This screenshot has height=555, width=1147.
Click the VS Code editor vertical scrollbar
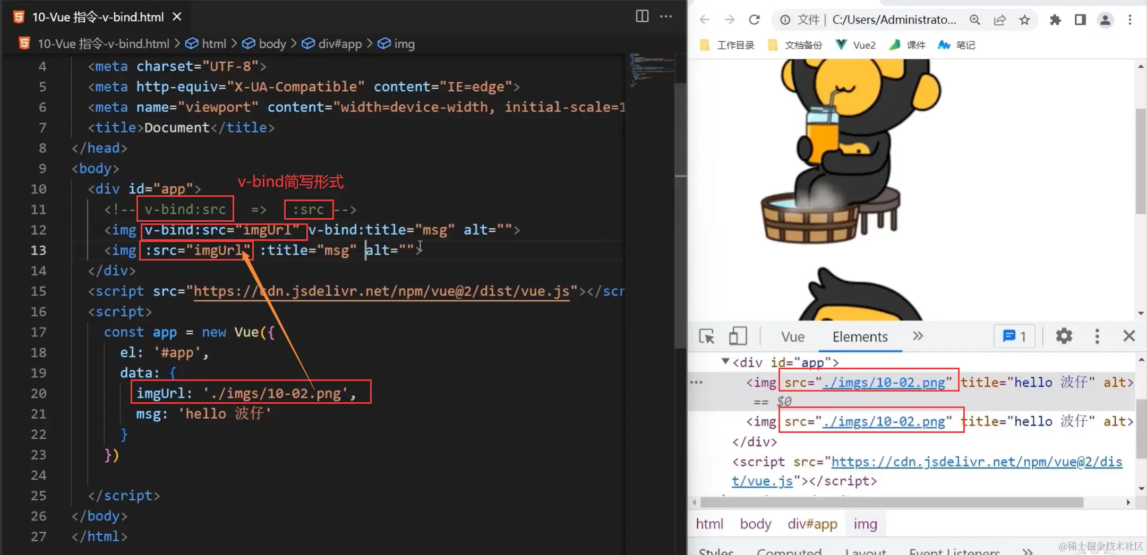tap(681, 215)
